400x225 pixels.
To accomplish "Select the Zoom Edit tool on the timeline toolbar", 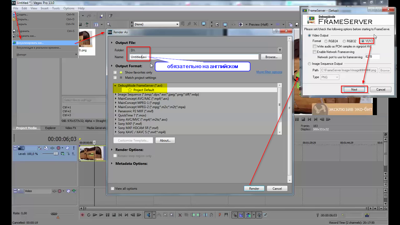I will coord(172,215).
